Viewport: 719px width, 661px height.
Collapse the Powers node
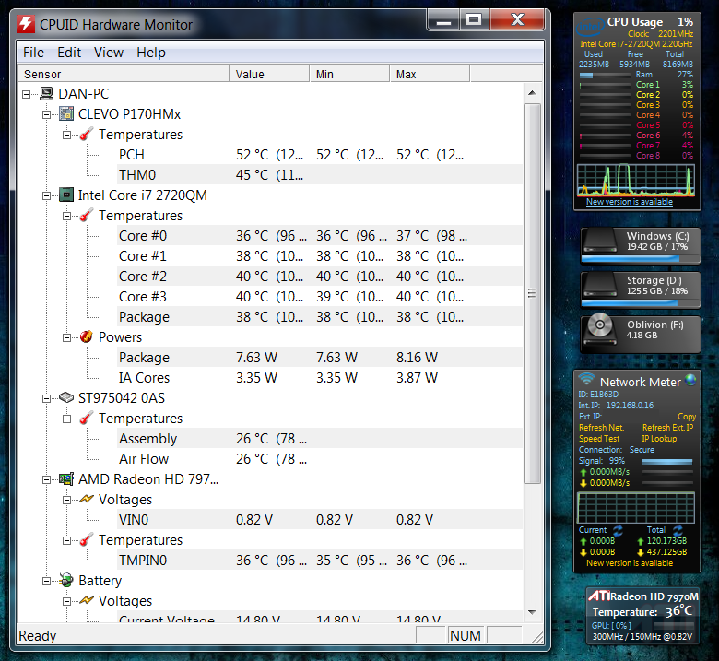point(66,337)
